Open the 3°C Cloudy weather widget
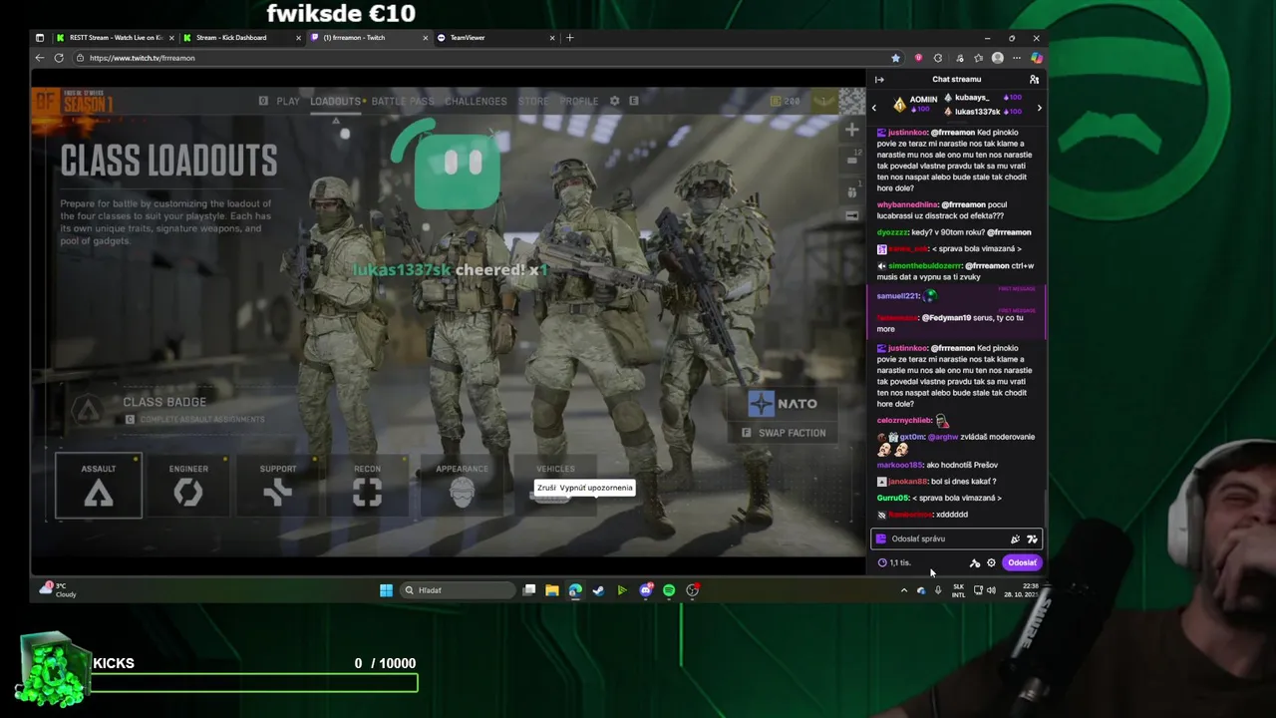This screenshot has height=718, width=1276. [x=57, y=590]
